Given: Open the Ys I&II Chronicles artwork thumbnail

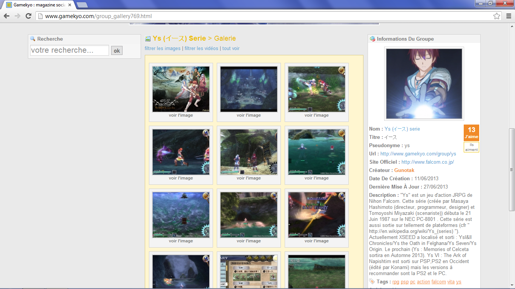Looking at the screenshot, I should (x=181, y=89).
